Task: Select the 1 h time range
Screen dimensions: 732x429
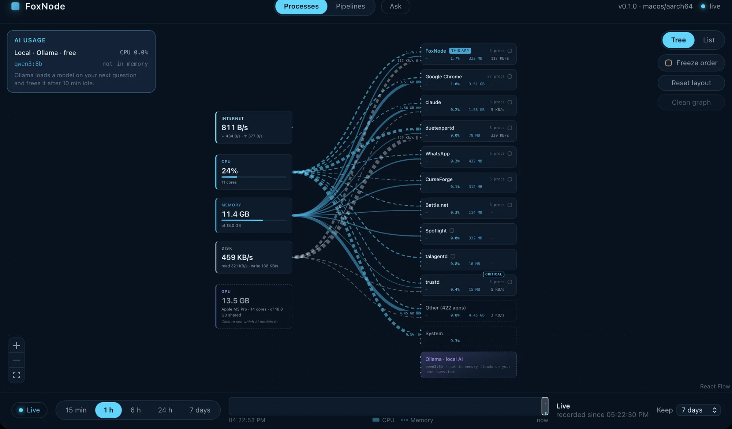Action: (108, 410)
